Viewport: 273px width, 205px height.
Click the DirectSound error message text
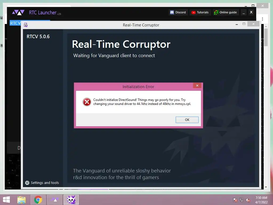142,102
